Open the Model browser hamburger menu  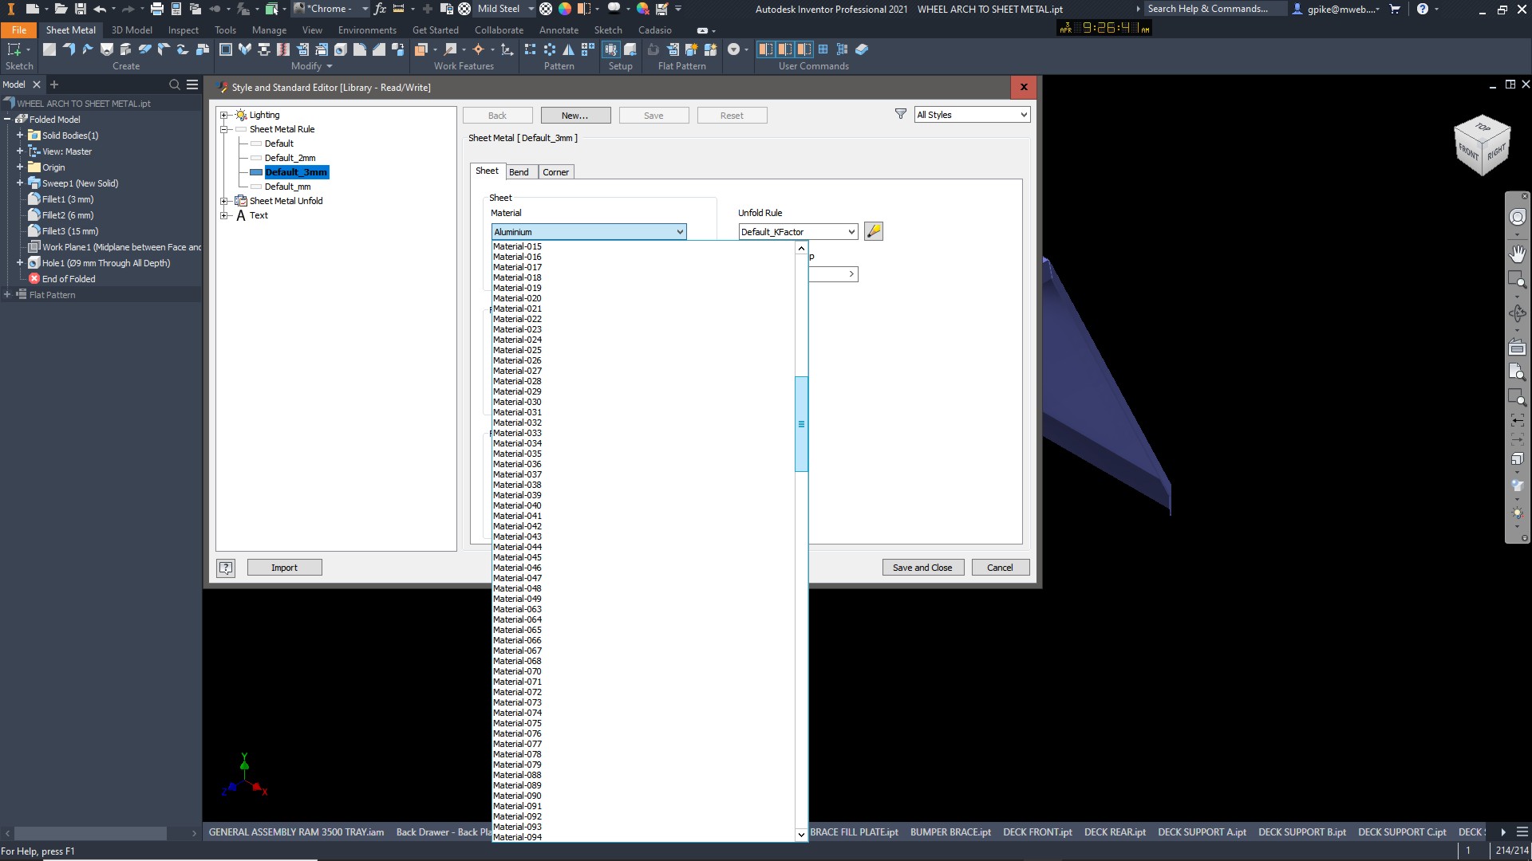coord(192,85)
